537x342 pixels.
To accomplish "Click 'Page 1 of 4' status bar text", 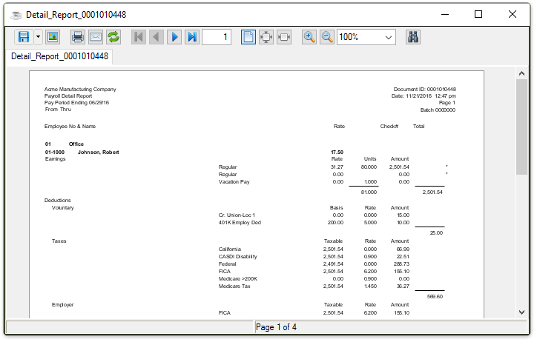I will point(276,327).
